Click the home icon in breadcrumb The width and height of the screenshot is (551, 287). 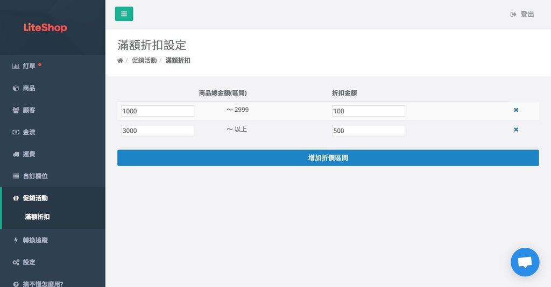coord(120,60)
